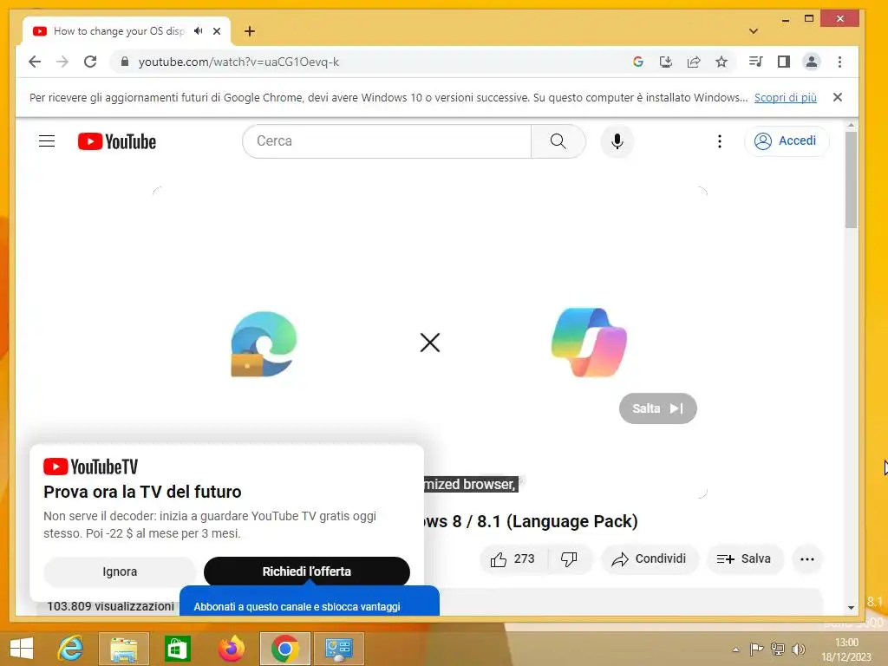Launch Internet Explorer from the taskbar
Viewport: 888px width, 666px height.
coord(70,649)
